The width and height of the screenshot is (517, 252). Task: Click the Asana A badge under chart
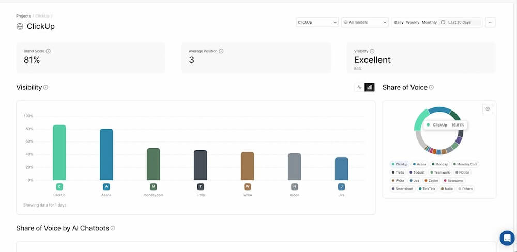pyautogui.click(x=106, y=187)
